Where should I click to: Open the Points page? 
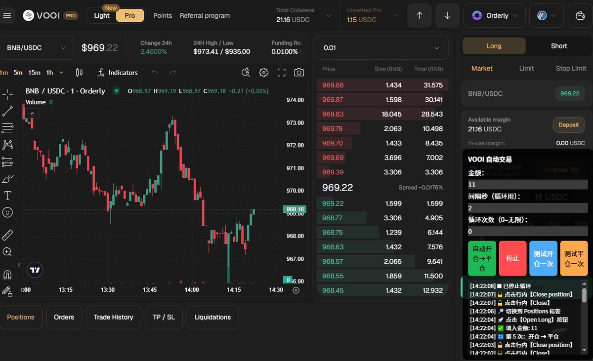pyautogui.click(x=163, y=15)
